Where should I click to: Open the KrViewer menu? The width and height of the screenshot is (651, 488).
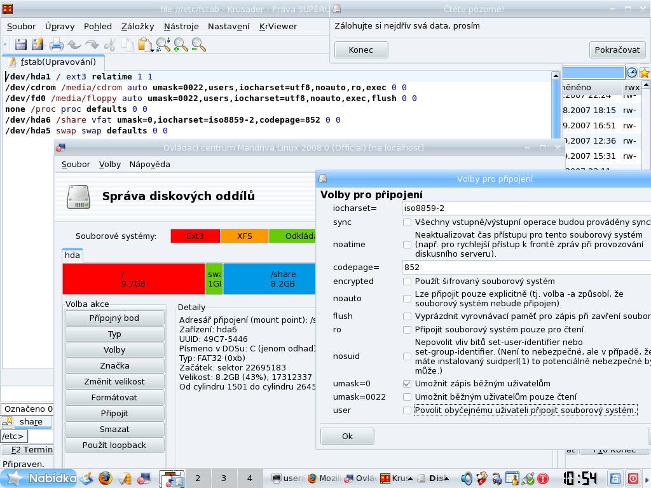[x=278, y=27]
